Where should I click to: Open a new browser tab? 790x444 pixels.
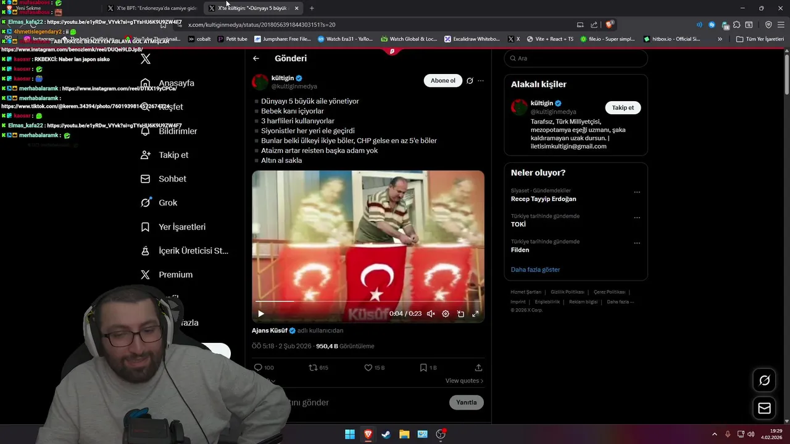[x=312, y=9]
